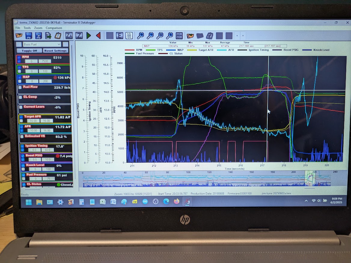The width and height of the screenshot is (351, 263).
Task: Open the Zoom menu
Action: (38, 28)
